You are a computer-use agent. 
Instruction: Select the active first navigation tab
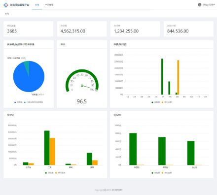click(37, 5)
